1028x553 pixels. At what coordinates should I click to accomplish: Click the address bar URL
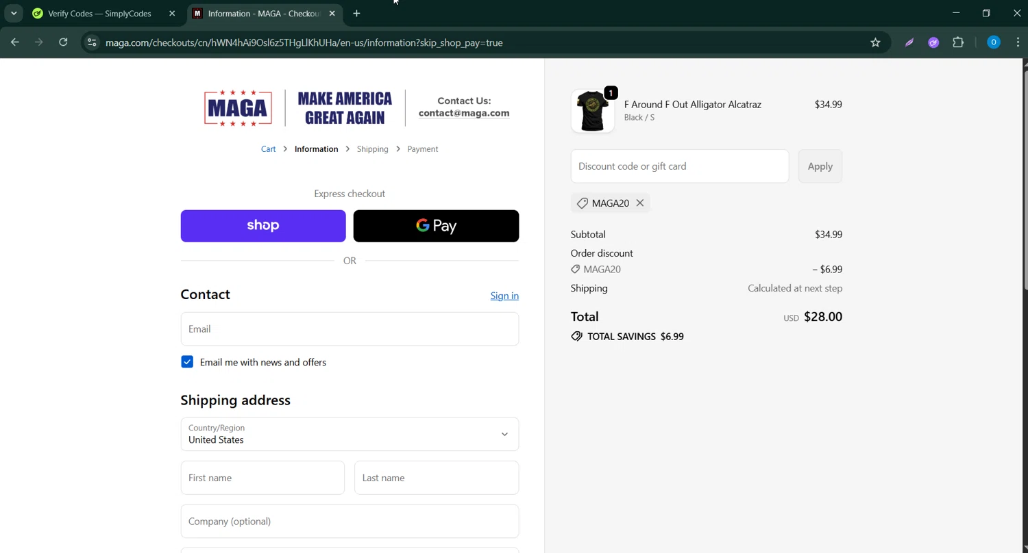(x=304, y=42)
